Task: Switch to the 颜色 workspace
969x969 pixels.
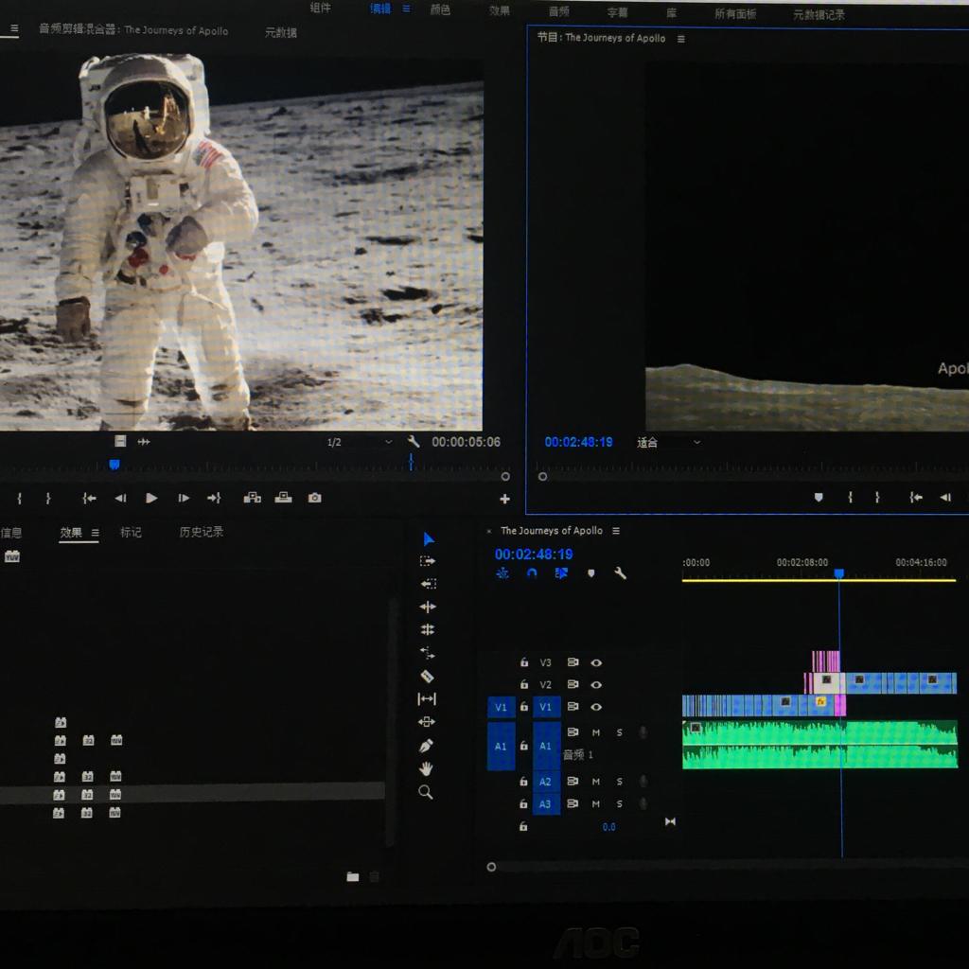Action: coord(440,9)
